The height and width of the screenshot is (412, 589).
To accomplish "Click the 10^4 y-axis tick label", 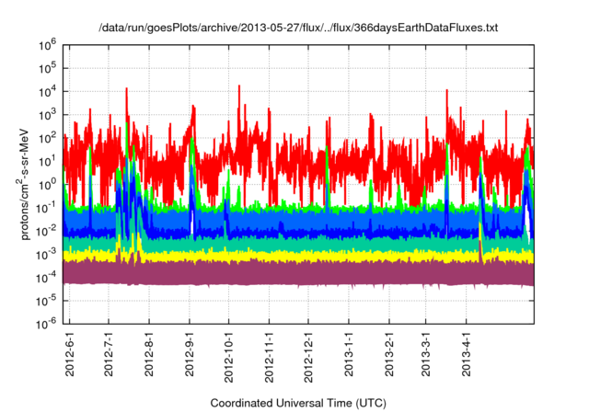I will 47,92.
